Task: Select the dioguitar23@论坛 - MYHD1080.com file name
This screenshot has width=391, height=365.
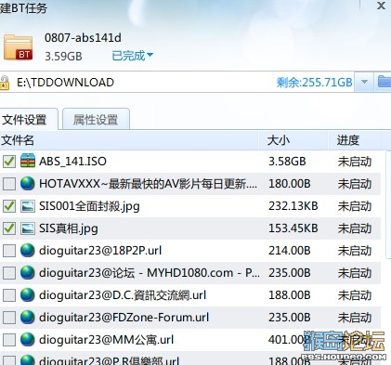Action: click(150, 273)
